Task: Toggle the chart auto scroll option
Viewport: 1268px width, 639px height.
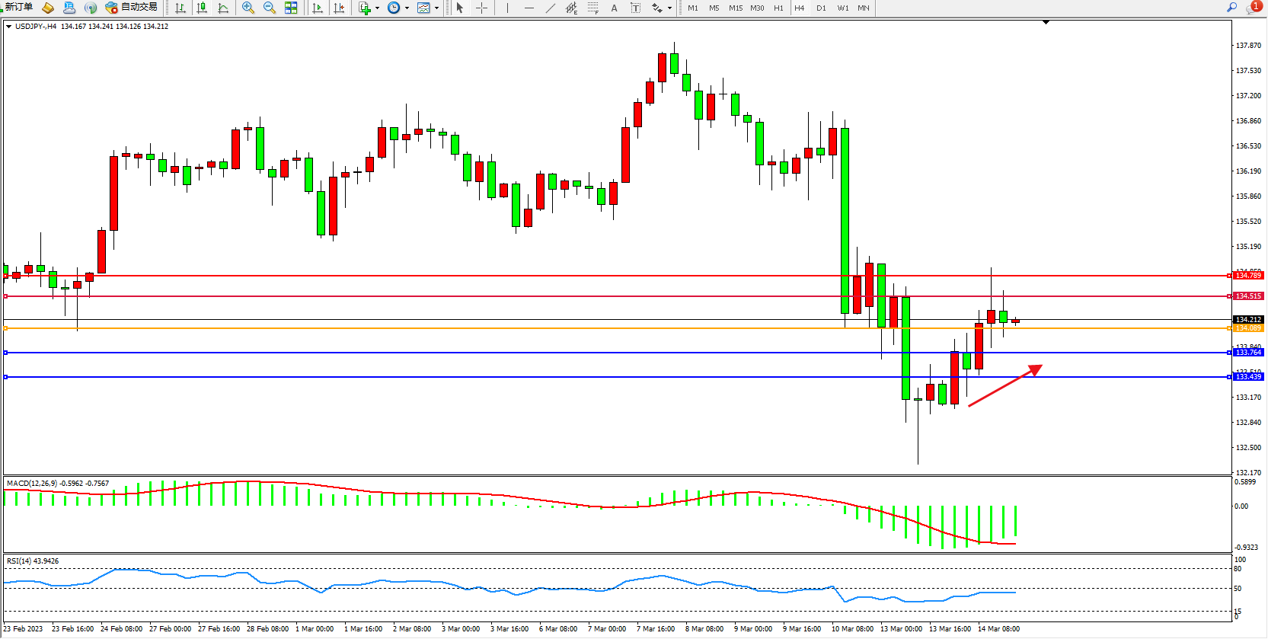Action: 318,8
